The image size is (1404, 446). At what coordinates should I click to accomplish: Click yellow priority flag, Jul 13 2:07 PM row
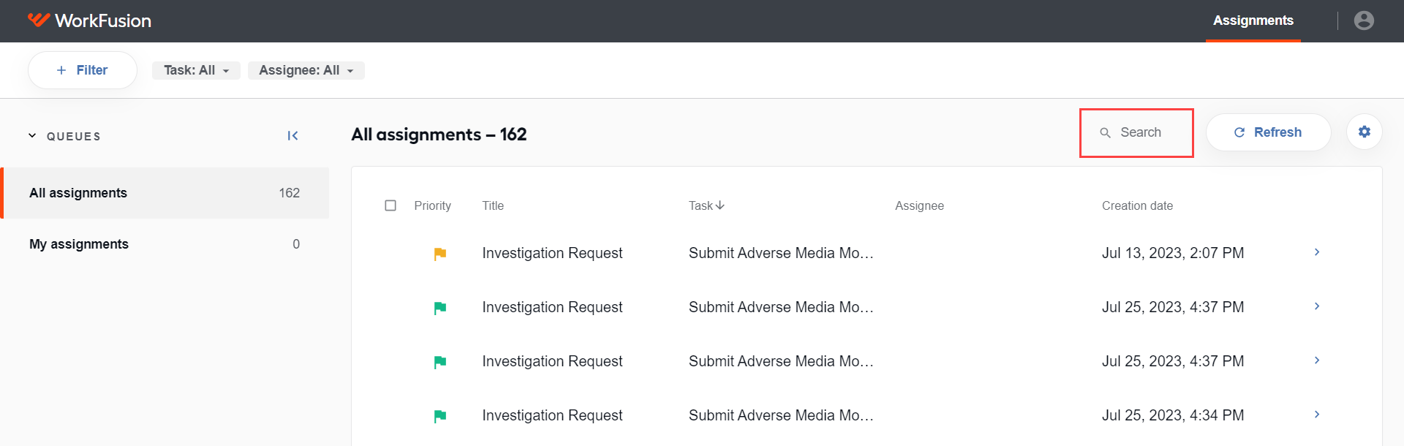click(440, 254)
